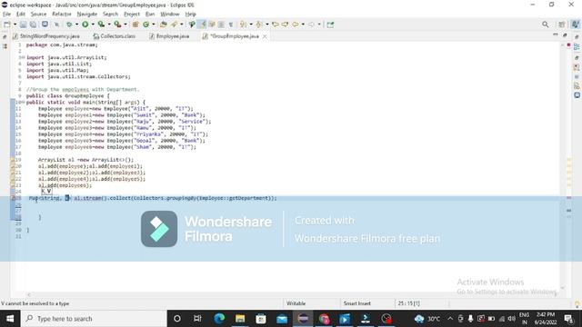Expand Forward navigation history dropdown arrow
The width and height of the screenshot is (582, 327).
319,25
